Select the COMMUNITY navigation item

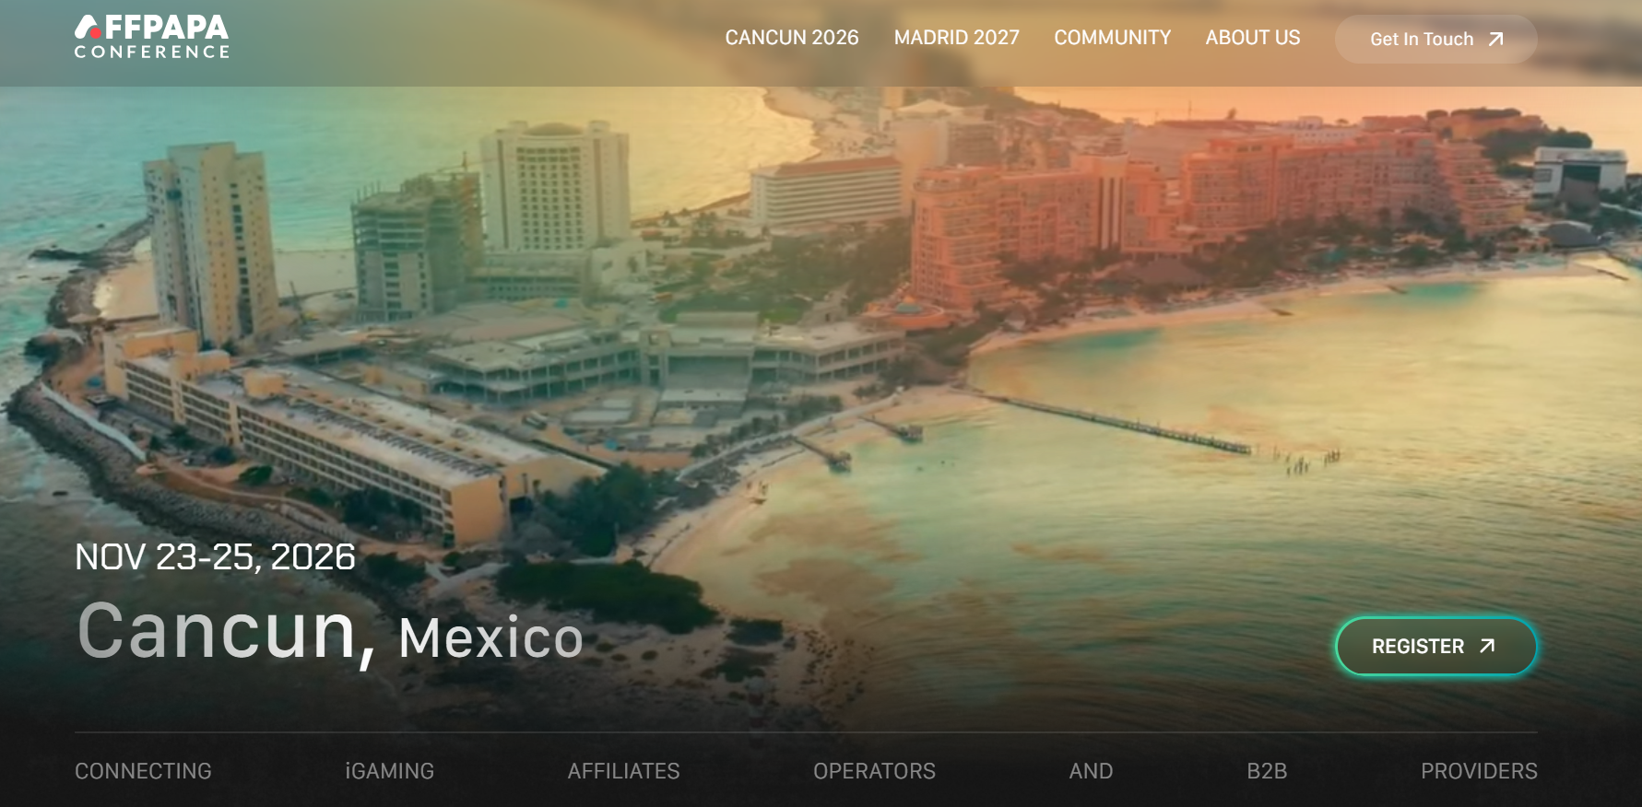[1113, 38]
